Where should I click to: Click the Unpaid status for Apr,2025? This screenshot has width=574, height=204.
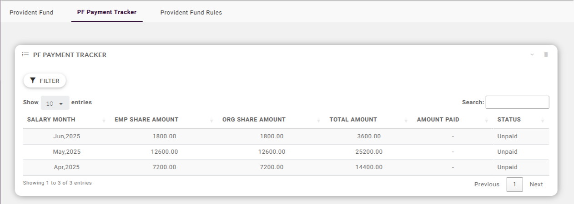(x=507, y=167)
